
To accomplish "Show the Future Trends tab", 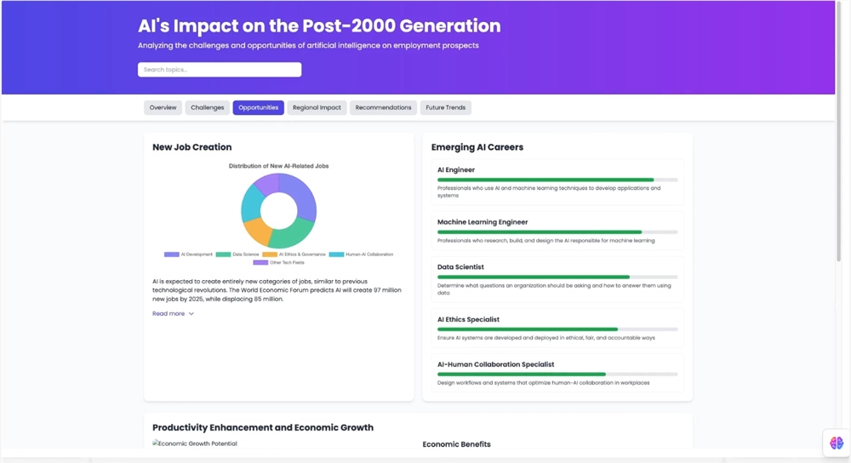I will click(x=446, y=108).
